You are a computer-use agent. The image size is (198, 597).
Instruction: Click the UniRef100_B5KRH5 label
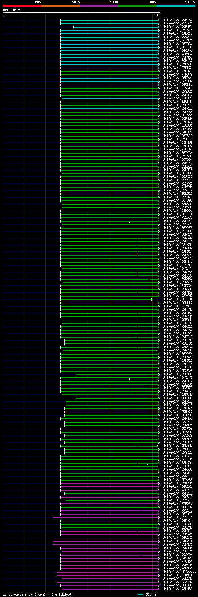pos(178,483)
